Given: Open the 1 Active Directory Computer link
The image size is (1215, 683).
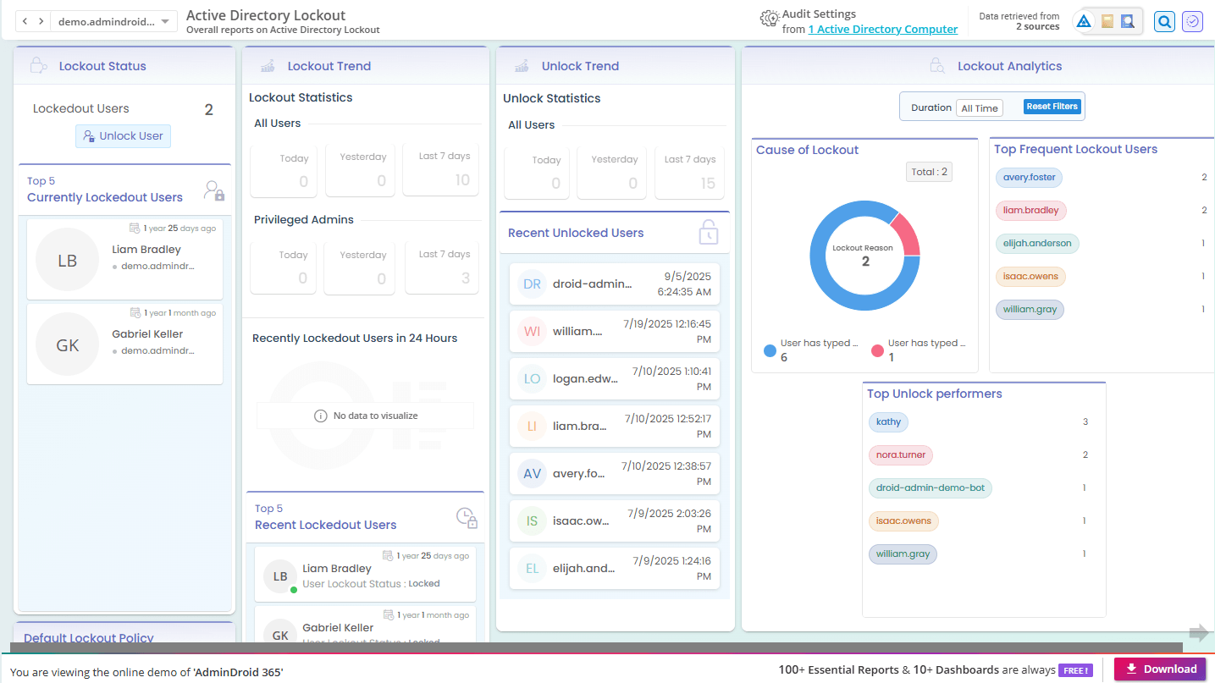Looking at the screenshot, I should pos(883,30).
